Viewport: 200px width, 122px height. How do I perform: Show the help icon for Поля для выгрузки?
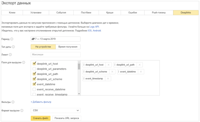click(x=24, y=62)
